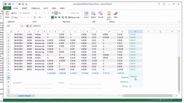184x103 pixels.
Task: Select column O header
Action: (x=135, y=31)
